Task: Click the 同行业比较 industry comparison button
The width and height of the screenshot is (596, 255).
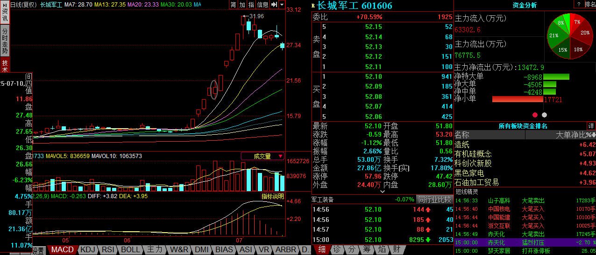Action: click(x=435, y=200)
